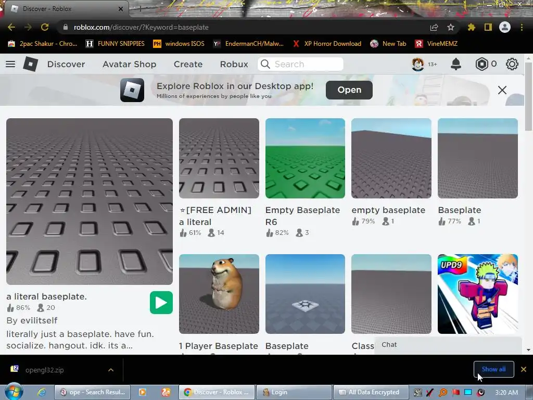Close the Discover - Roblox tab
533x400 pixels.
pos(121,9)
